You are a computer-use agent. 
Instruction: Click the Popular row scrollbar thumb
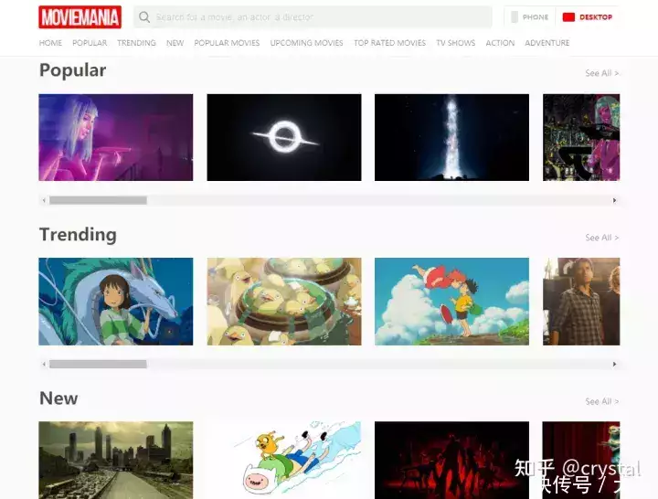(98, 201)
